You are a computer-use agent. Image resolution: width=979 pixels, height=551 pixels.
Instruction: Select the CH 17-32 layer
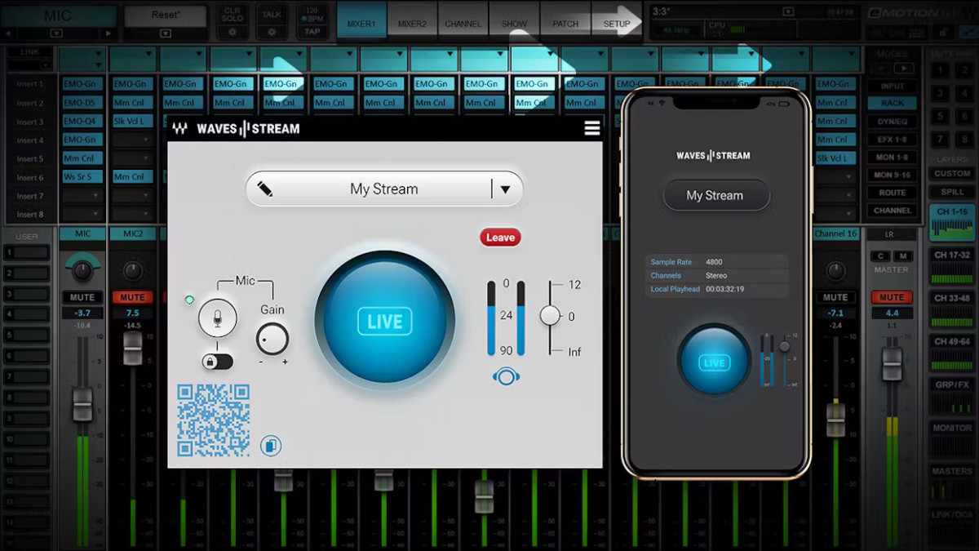tap(952, 264)
